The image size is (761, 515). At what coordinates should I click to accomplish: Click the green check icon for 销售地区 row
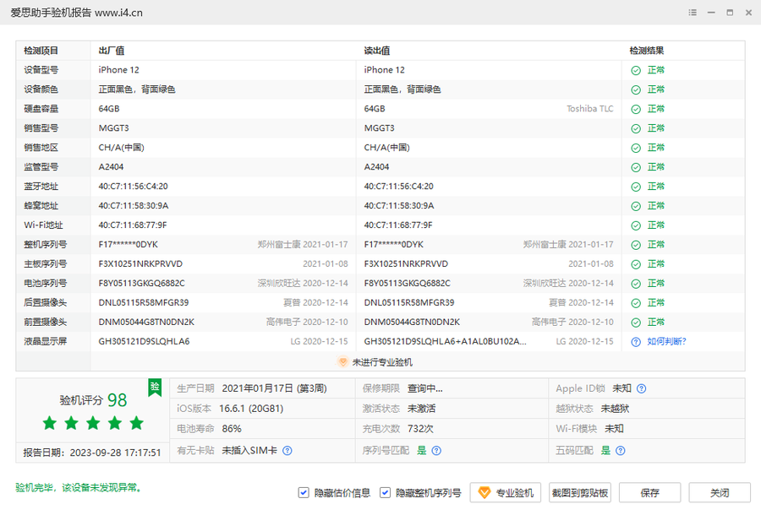point(636,148)
